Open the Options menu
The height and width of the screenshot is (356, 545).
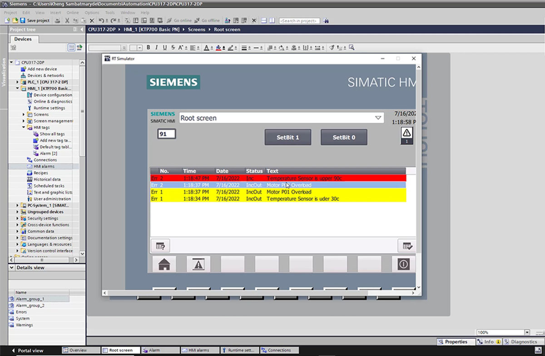92,13
